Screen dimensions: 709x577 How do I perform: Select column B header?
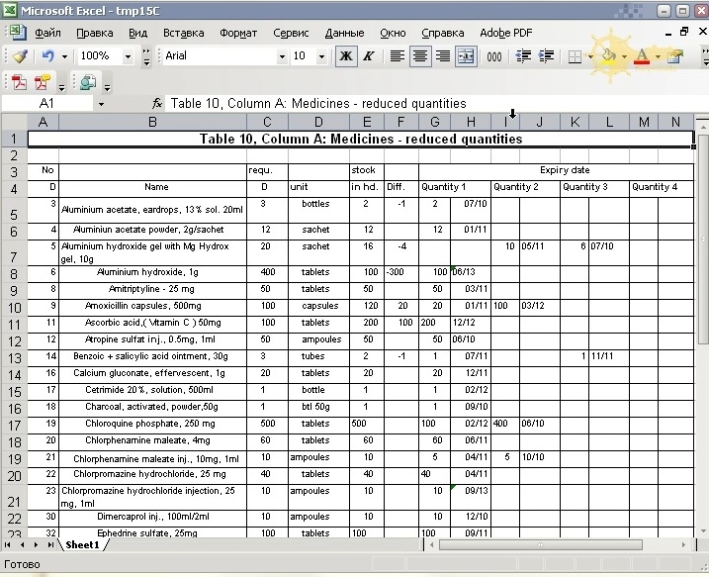(152, 122)
